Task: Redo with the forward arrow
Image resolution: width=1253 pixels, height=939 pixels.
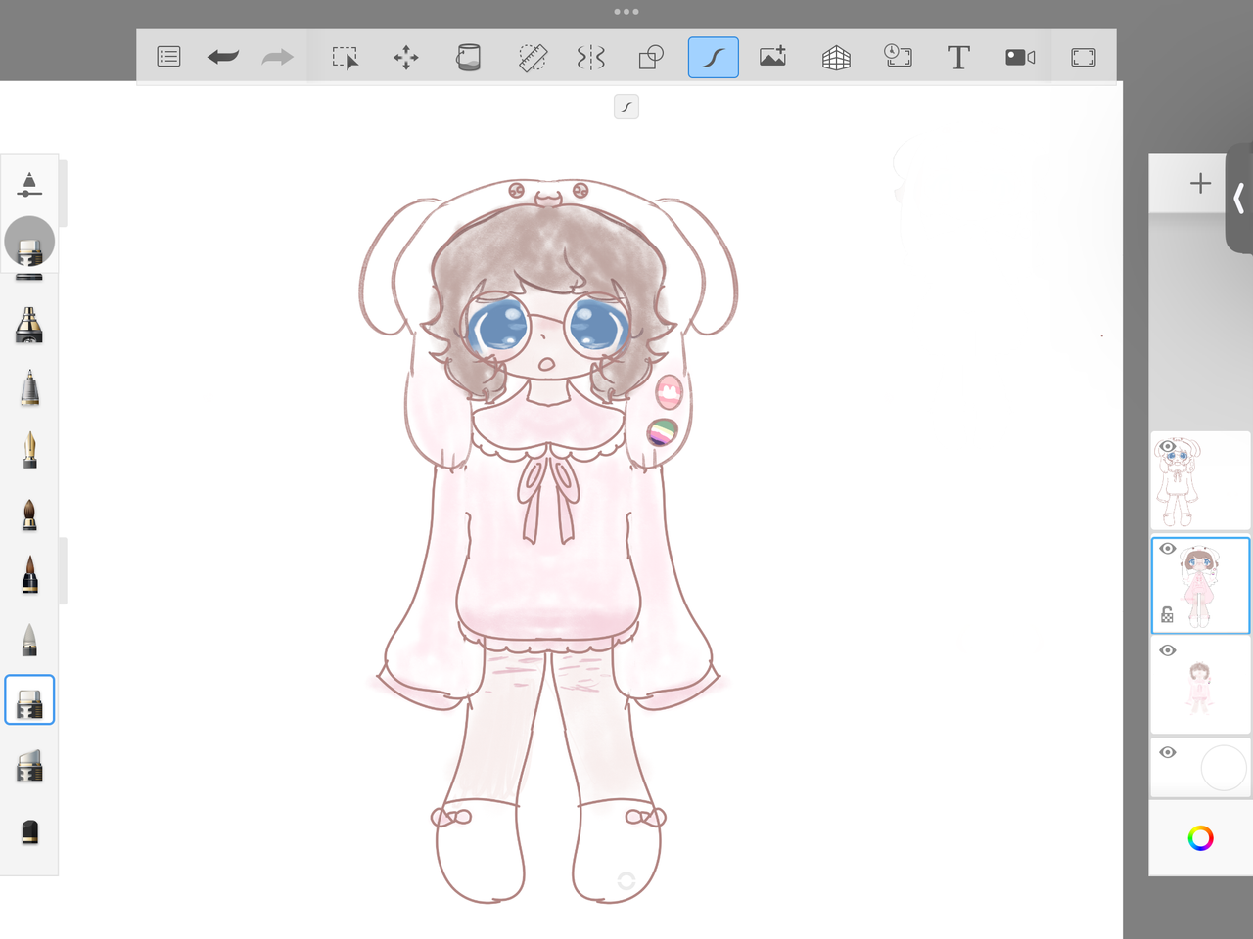Action: click(277, 58)
